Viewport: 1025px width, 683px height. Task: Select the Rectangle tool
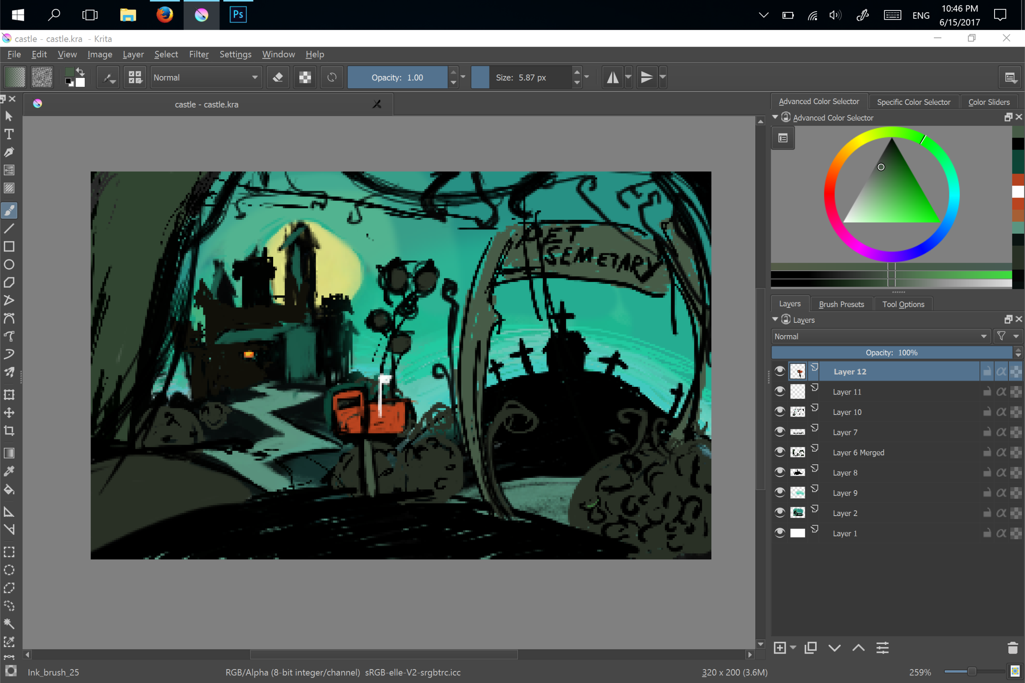pyautogui.click(x=9, y=246)
